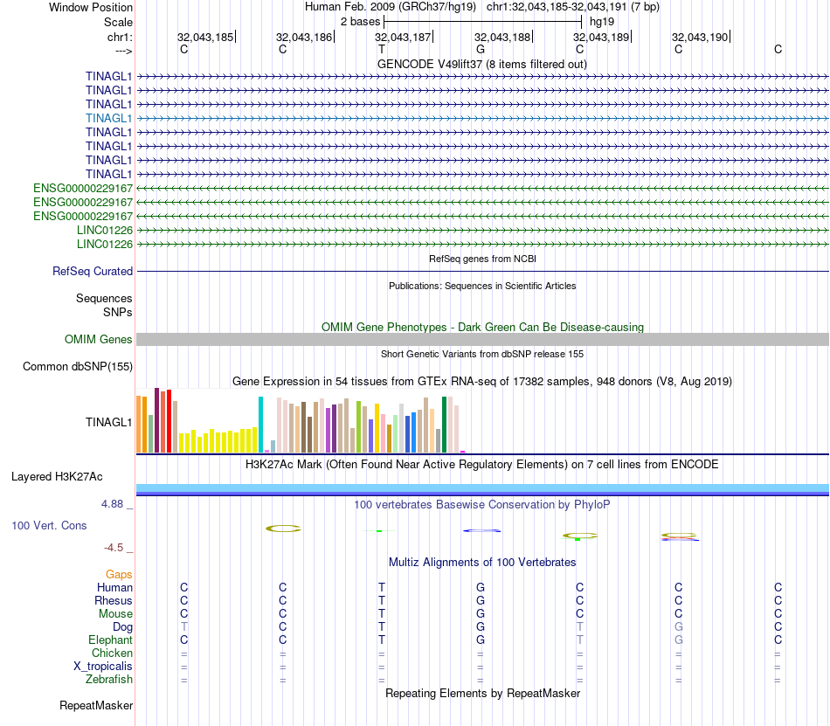Screen dimensions: 830x726
Task: Open the GENCODE V49lift37 track title
Action: (482, 64)
